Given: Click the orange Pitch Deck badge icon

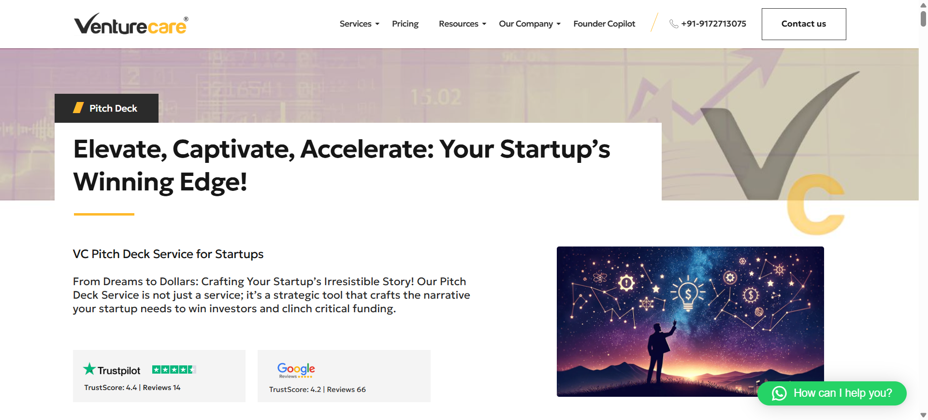Looking at the screenshot, I should coord(79,108).
